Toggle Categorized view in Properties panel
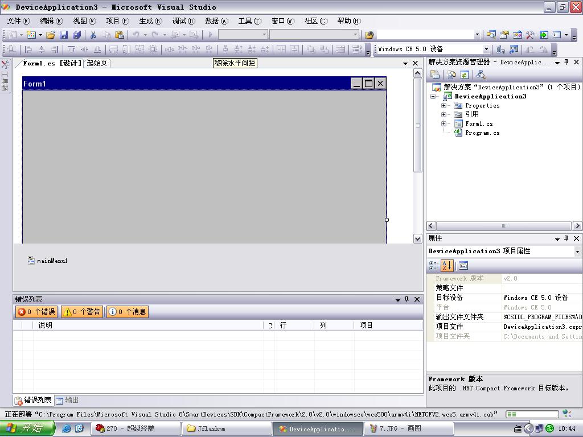 click(433, 265)
